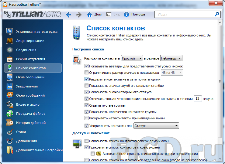Click the forward arrow navigation icon
Image resolution: width=225 pixels, height=164 pixels.
(x=79, y=15)
